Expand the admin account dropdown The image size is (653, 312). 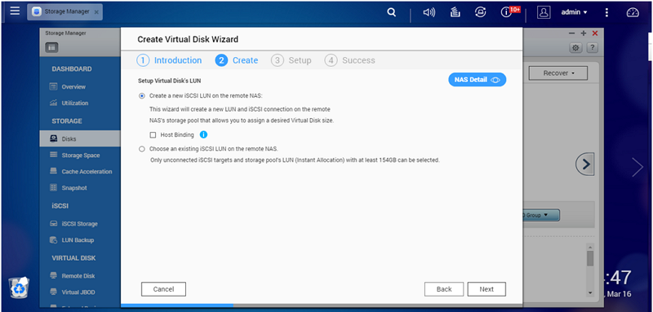point(574,12)
